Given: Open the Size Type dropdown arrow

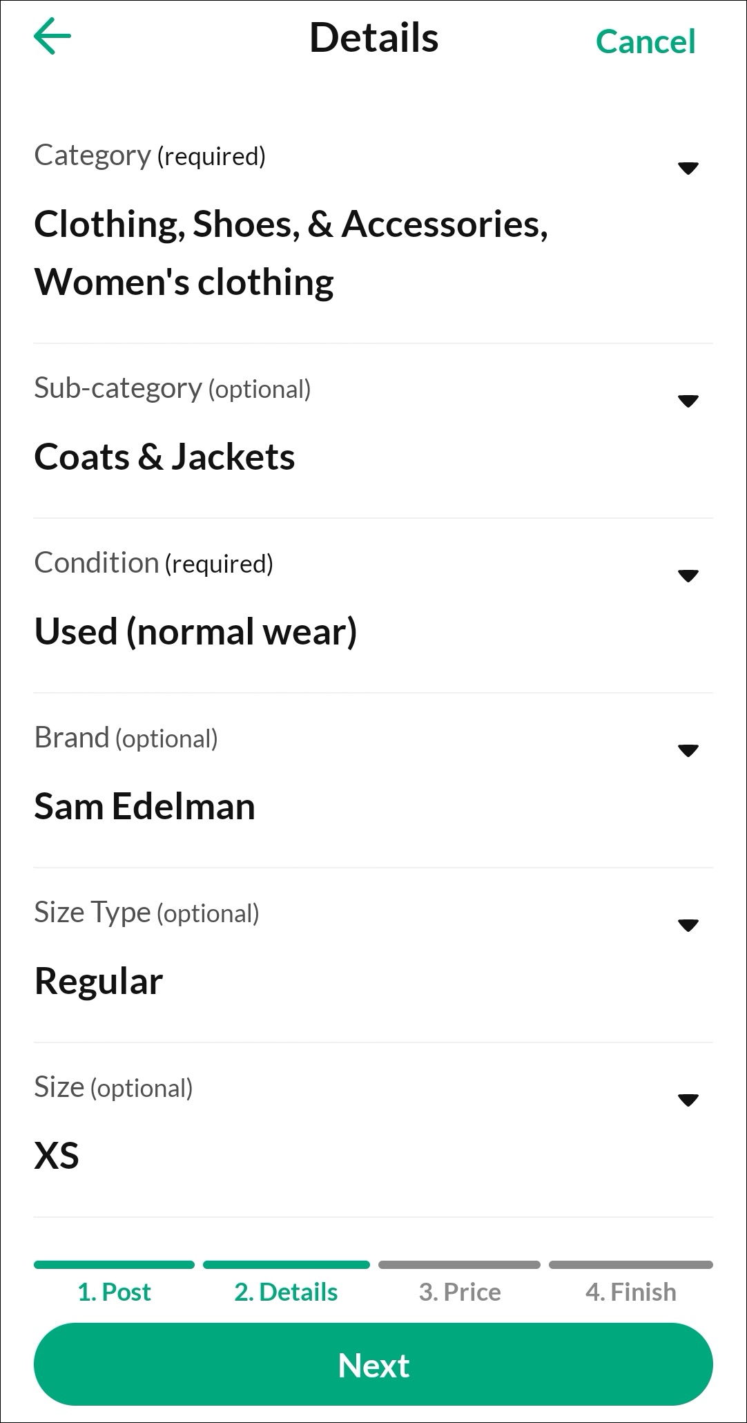Looking at the screenshot, I should click(x=688, y=925).
